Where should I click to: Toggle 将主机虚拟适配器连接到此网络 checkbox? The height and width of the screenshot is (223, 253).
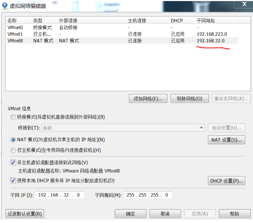[x=13, y=163]
